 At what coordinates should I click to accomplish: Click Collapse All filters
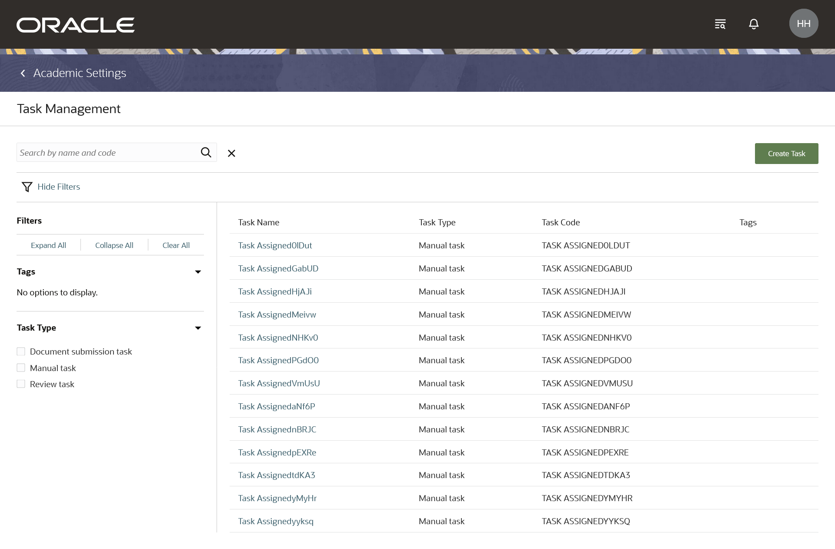[114, 245]
